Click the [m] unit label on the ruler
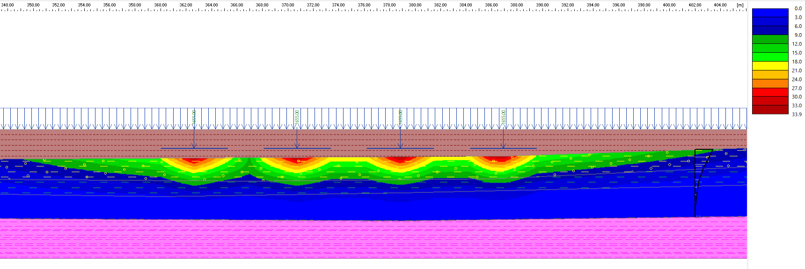 click(740, 5)
